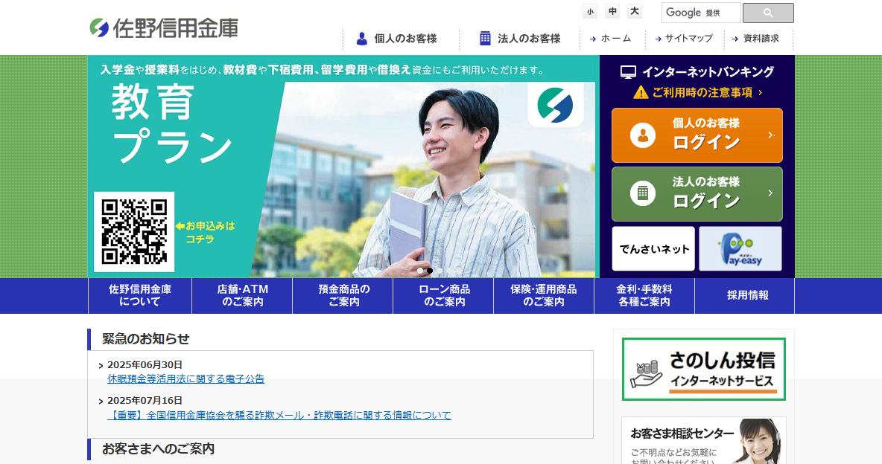Screen dimensions: 882x464
Task: Open さのしん投信 インターネットサービス banner
Action: click(x=704, y=369)
